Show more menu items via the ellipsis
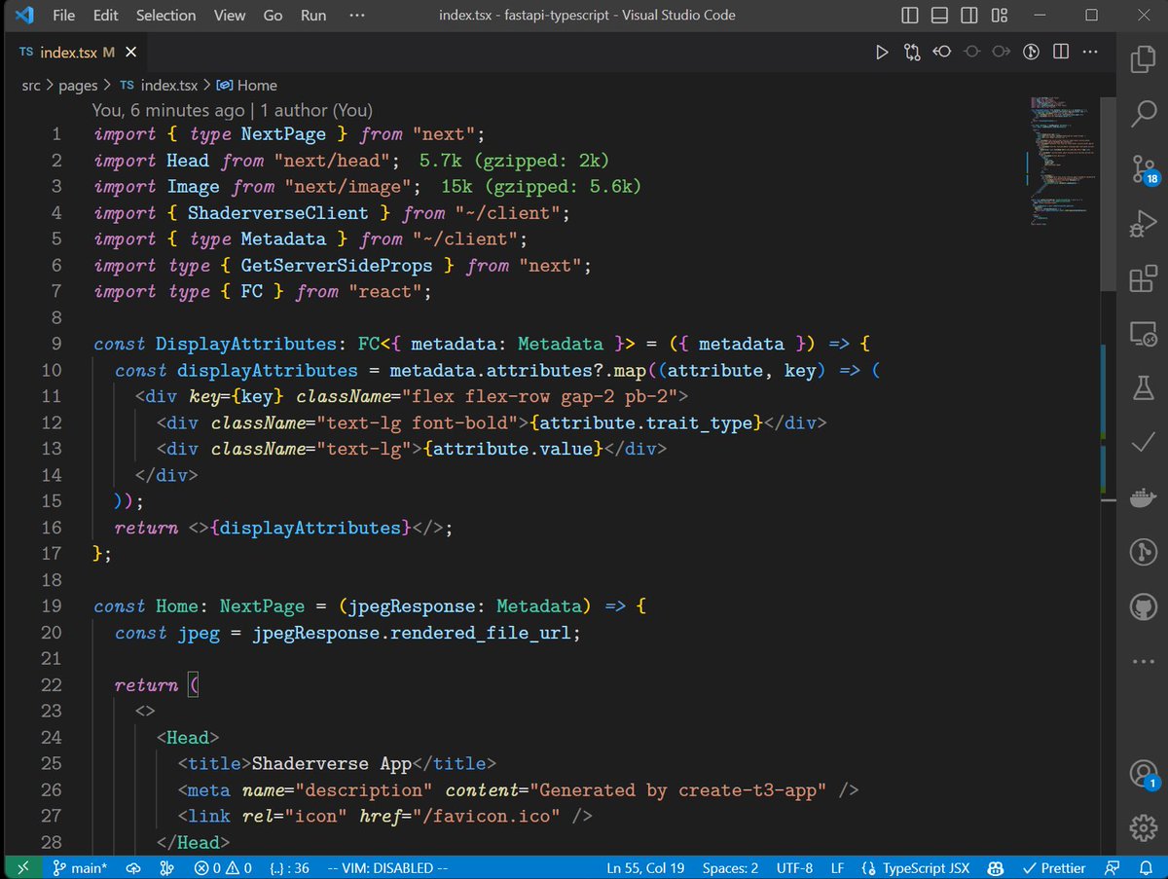Screen dimensions: 1168x879 coord(356,16)
